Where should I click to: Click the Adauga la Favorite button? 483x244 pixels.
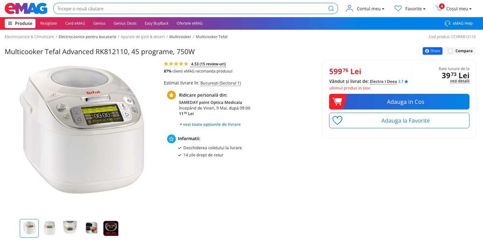coord(399,121)
